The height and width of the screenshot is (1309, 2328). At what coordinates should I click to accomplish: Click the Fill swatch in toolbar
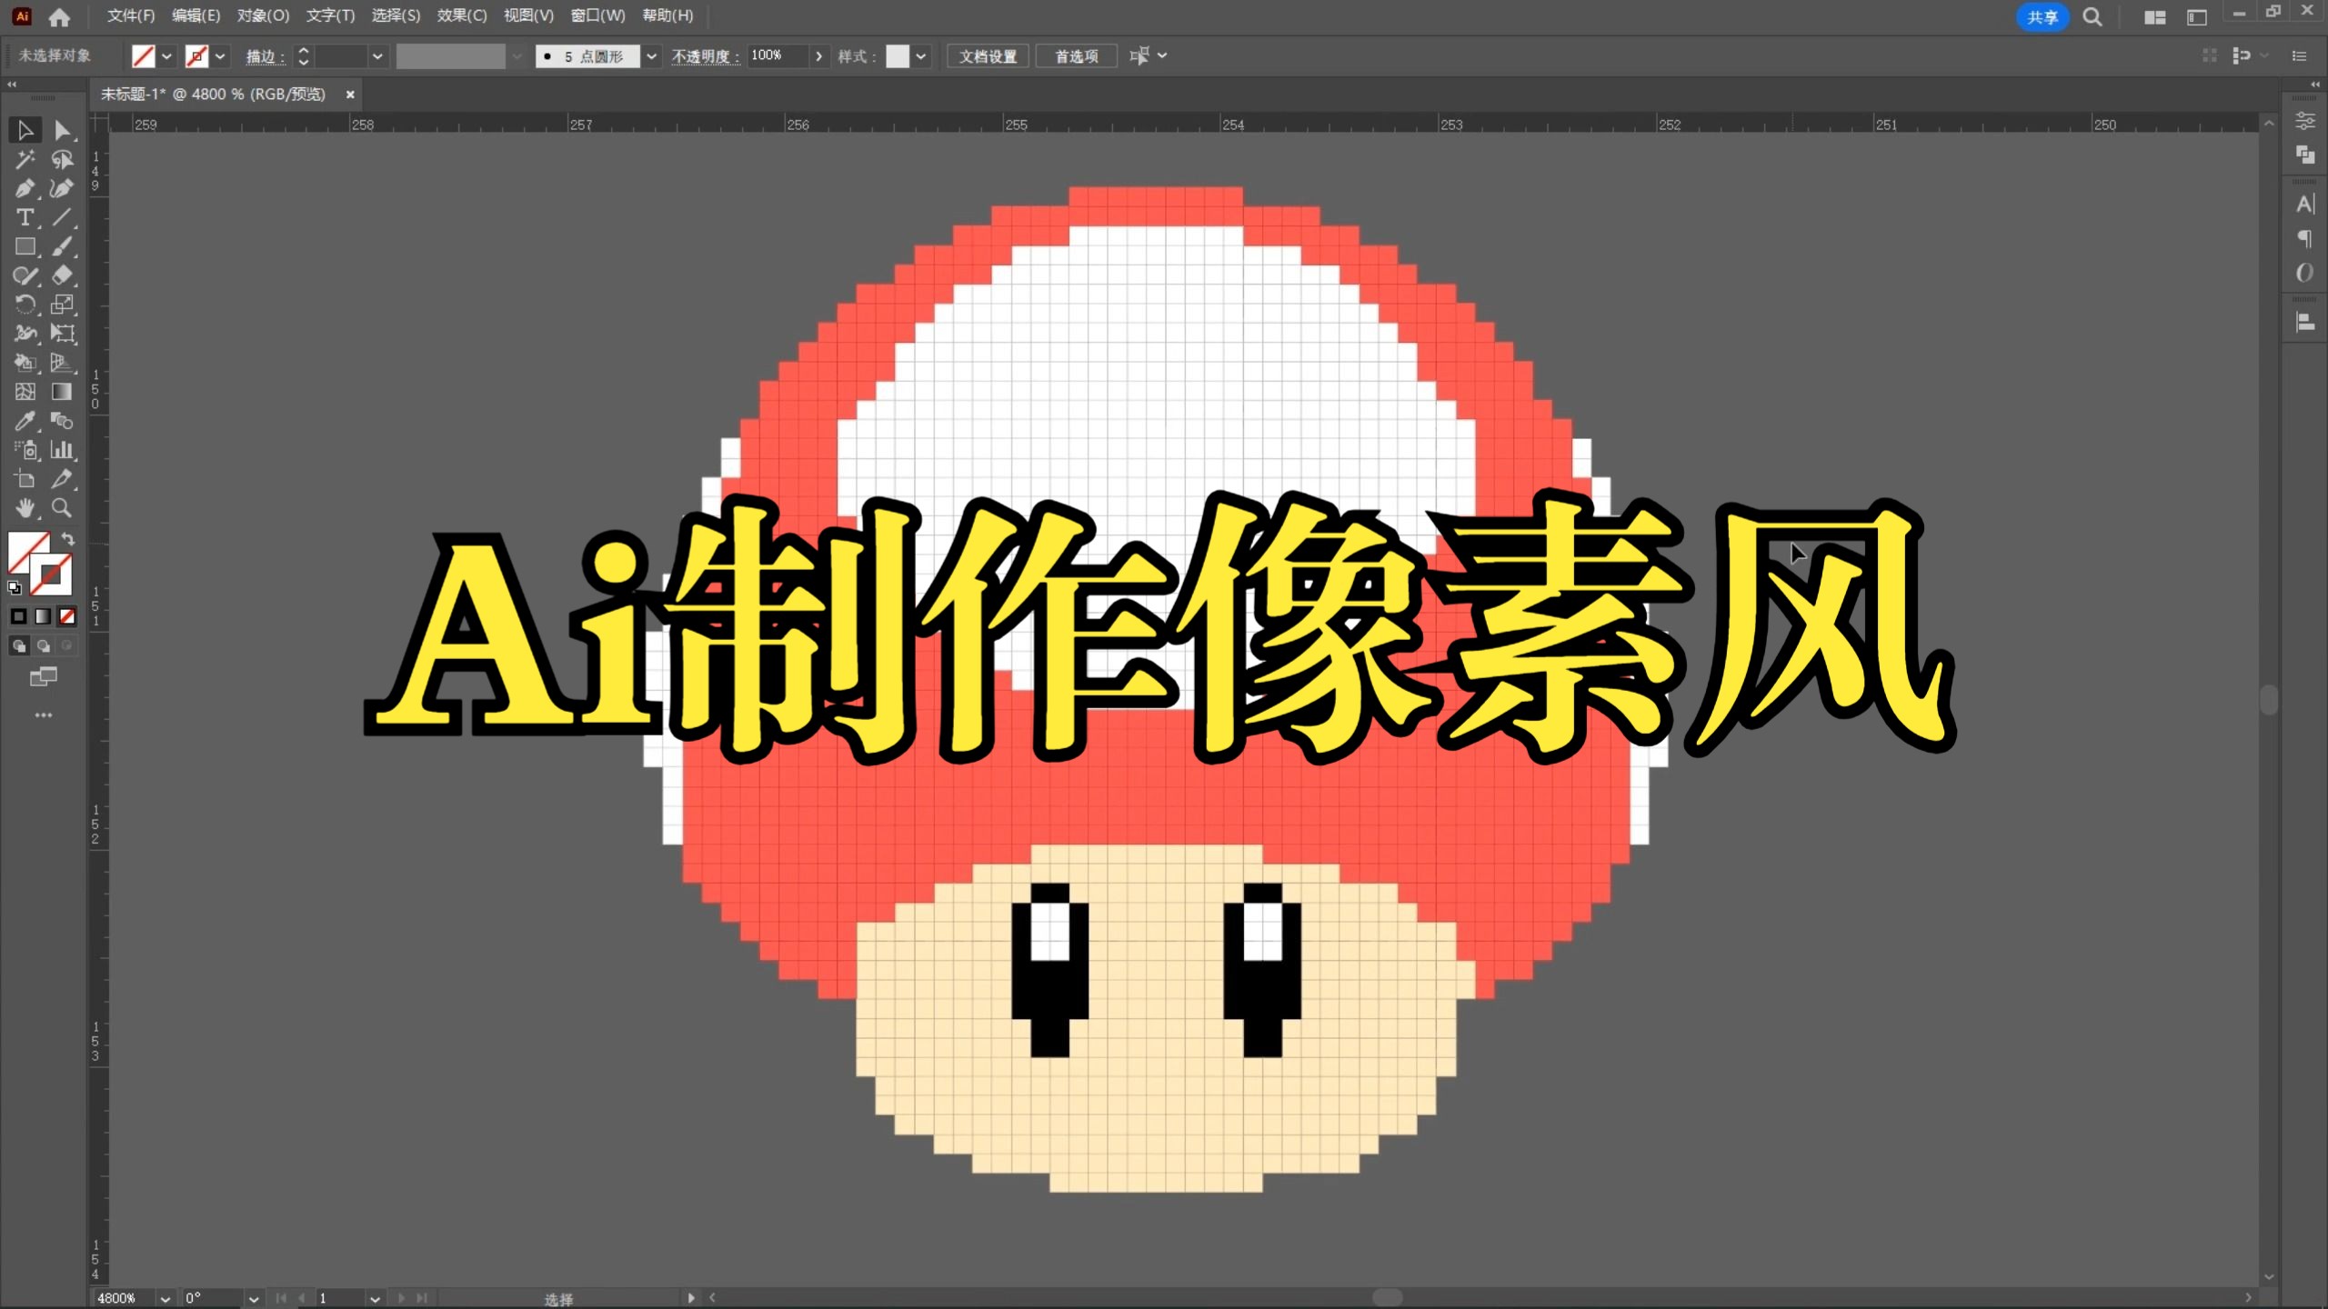click(24, 549)
